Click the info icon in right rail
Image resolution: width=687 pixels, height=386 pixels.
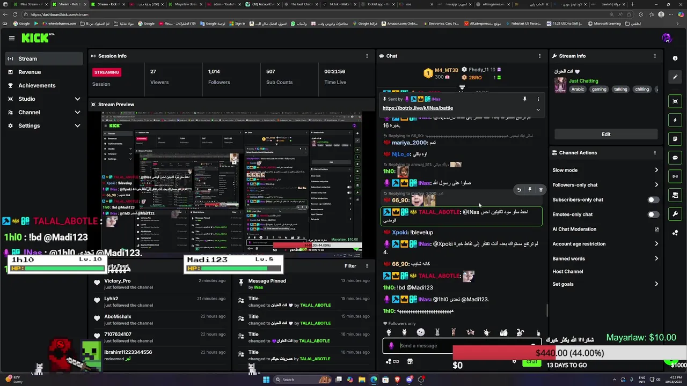coord(675,58)
